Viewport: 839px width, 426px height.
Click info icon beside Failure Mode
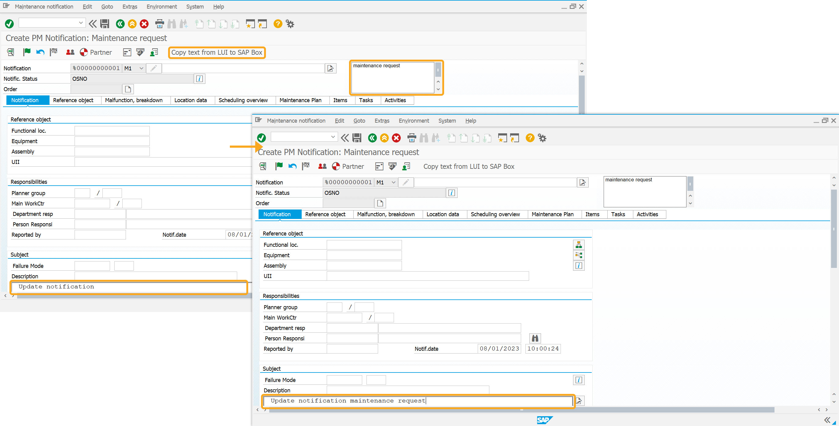(x=579, y=380)
